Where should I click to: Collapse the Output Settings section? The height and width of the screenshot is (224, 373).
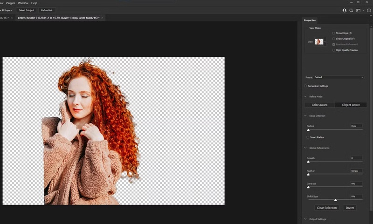tap(305, 219)
